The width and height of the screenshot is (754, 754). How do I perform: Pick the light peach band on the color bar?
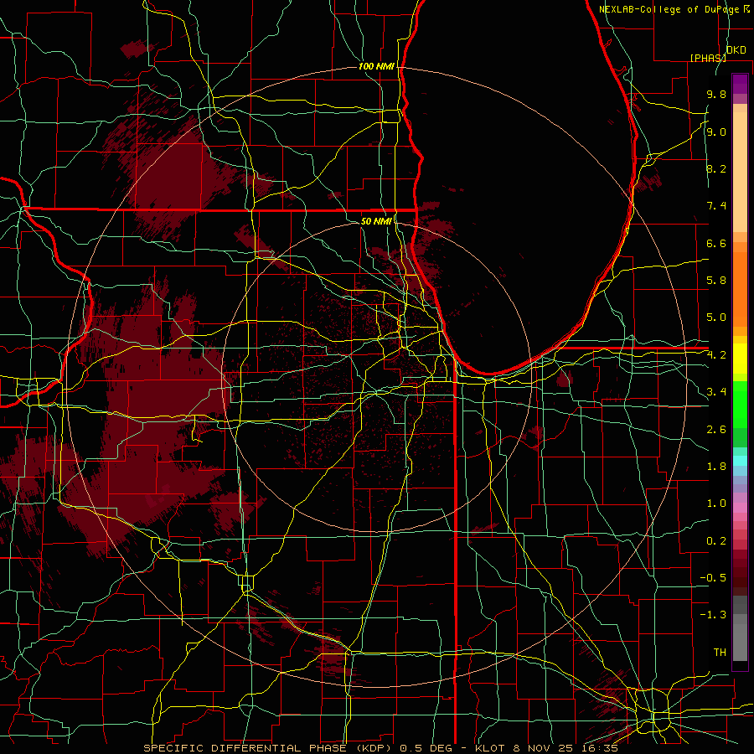[x=740, y=172]
